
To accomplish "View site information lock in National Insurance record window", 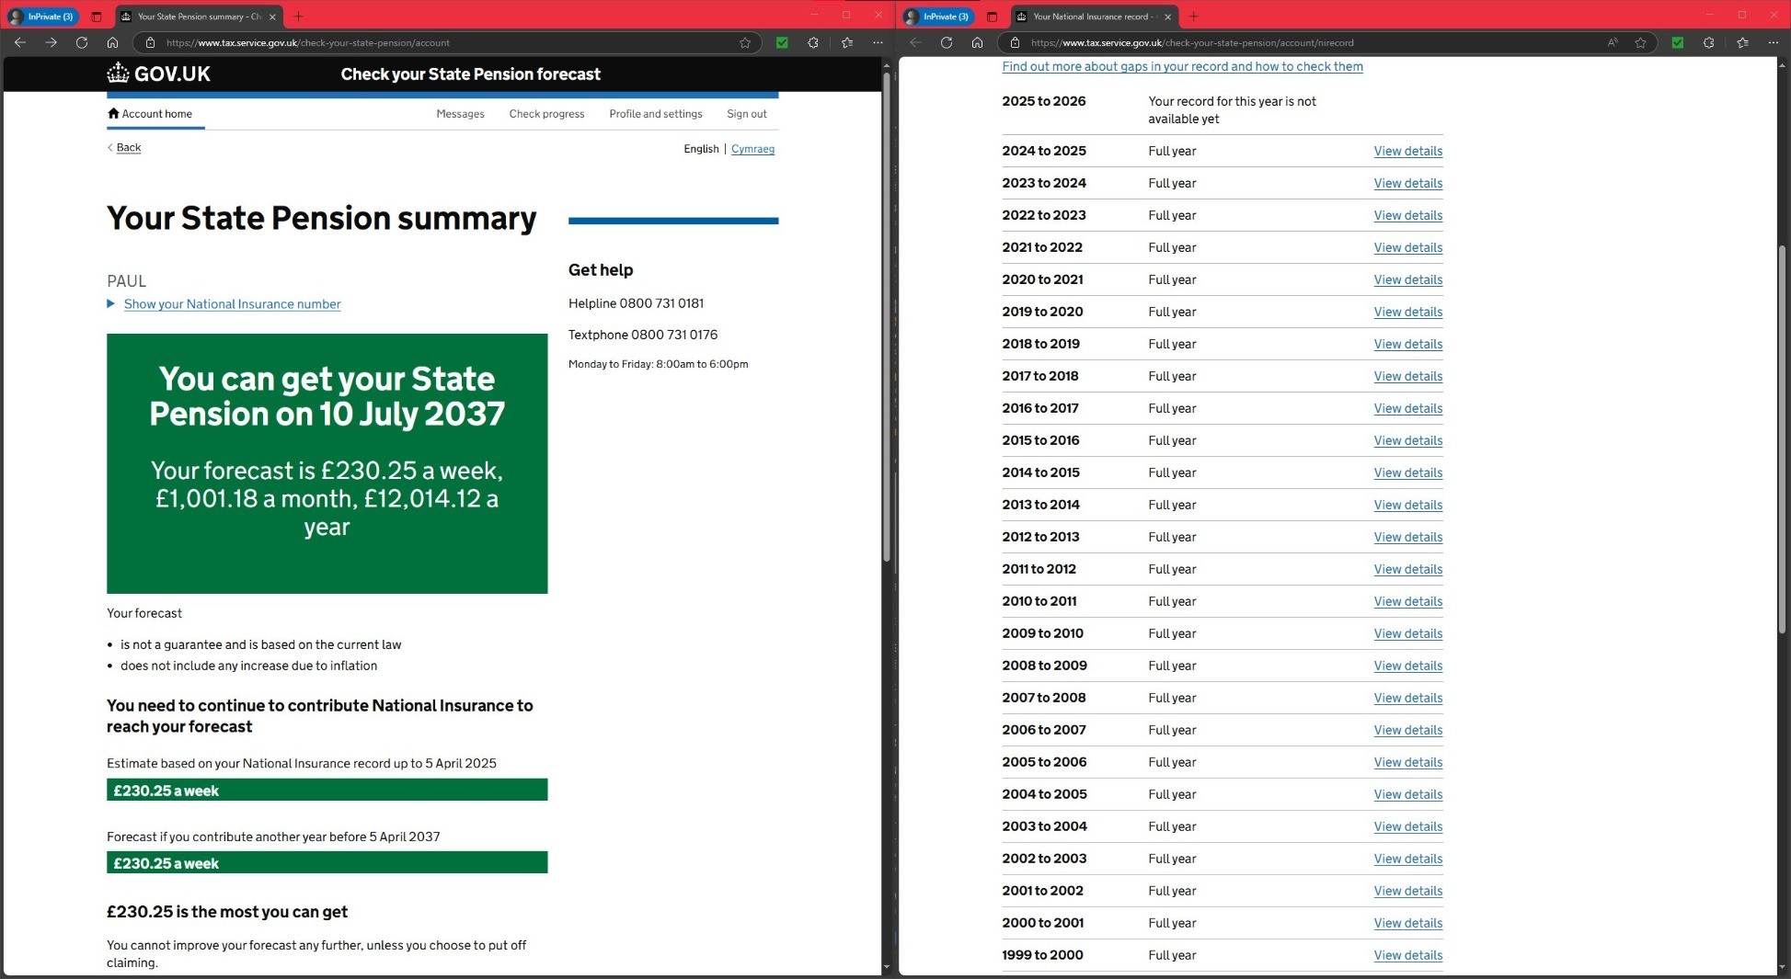I will [1016, 42].
